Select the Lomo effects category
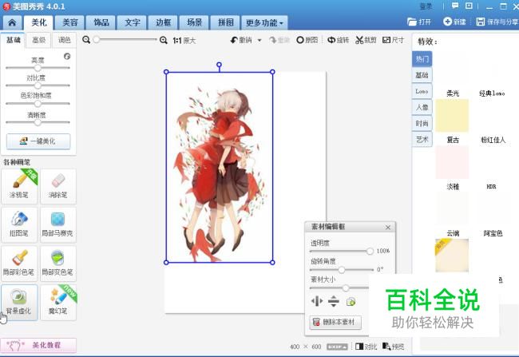 (422, 91)
